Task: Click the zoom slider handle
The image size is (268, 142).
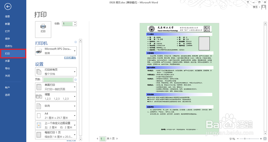Action: (245, 139)
